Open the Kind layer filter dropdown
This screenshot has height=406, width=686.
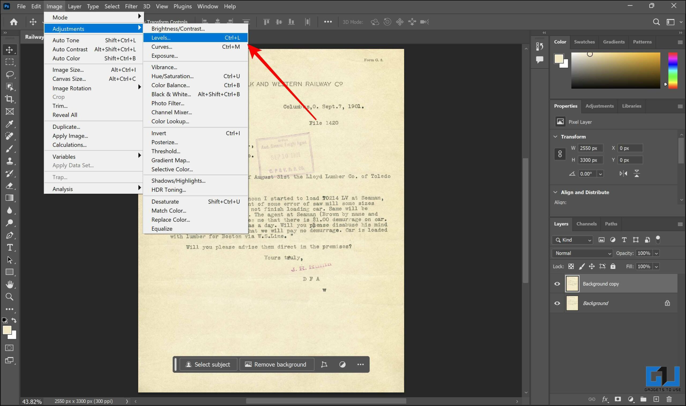pos(572,240)
